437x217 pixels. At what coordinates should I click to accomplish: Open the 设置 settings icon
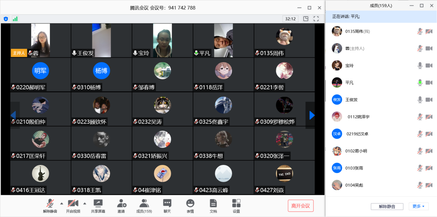coord(236,203)
